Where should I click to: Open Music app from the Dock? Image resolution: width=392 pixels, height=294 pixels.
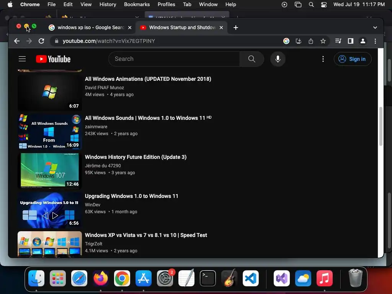pos(325,278)
